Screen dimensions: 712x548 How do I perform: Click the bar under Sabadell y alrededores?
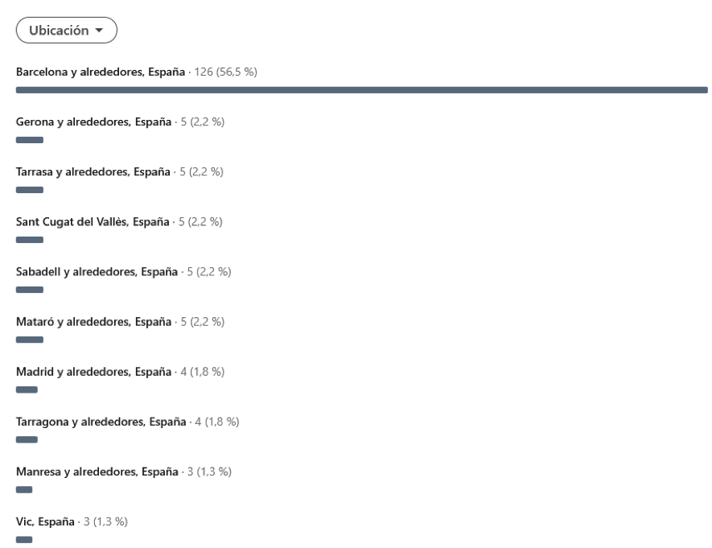(30, 290)
